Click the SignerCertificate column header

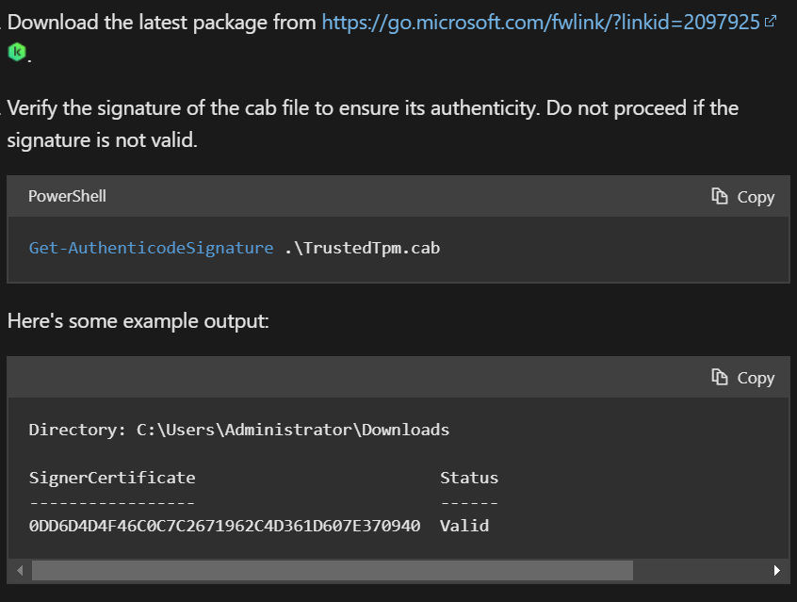tap(112, 478)
